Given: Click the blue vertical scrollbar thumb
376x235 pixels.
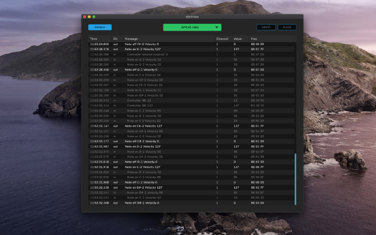Looking at the screenshot, I should (295, 179).
